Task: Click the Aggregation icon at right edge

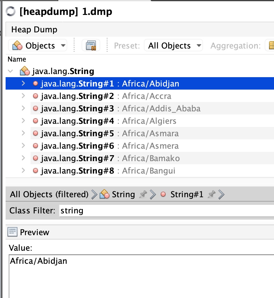Action: pos(270,46)
